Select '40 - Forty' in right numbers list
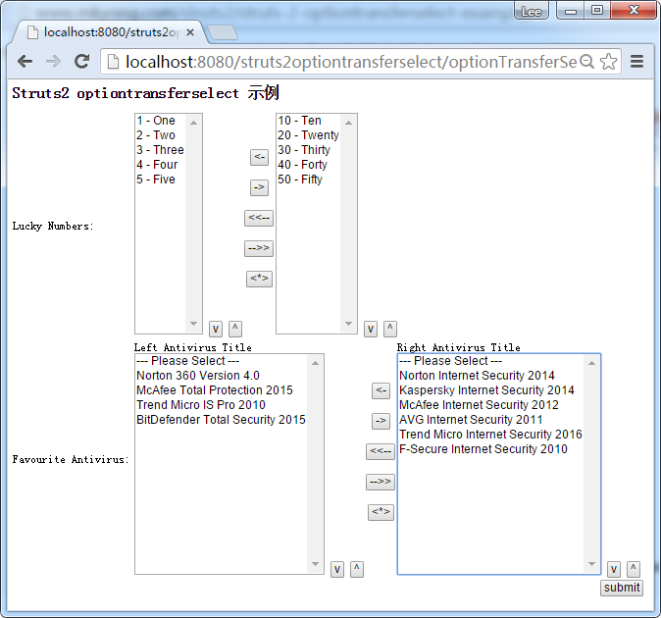 pyautogui.click(x=302, y=165)
